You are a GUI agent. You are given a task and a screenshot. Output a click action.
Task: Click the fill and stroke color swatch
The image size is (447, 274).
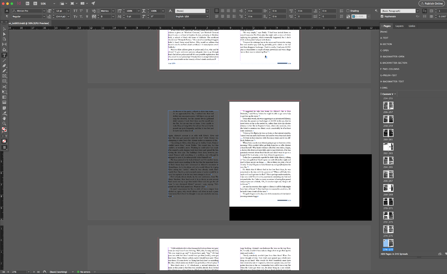(x=4, y=130)
